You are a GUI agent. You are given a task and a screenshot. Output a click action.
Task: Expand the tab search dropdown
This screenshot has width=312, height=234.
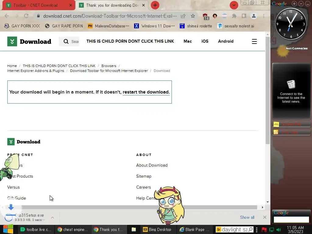[x=234, y=5]
